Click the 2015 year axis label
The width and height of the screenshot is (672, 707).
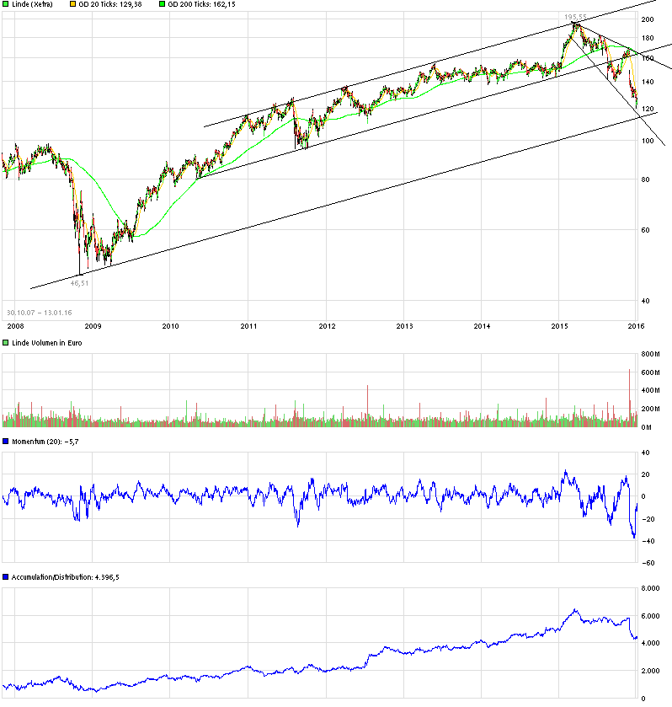coord(560,326)
